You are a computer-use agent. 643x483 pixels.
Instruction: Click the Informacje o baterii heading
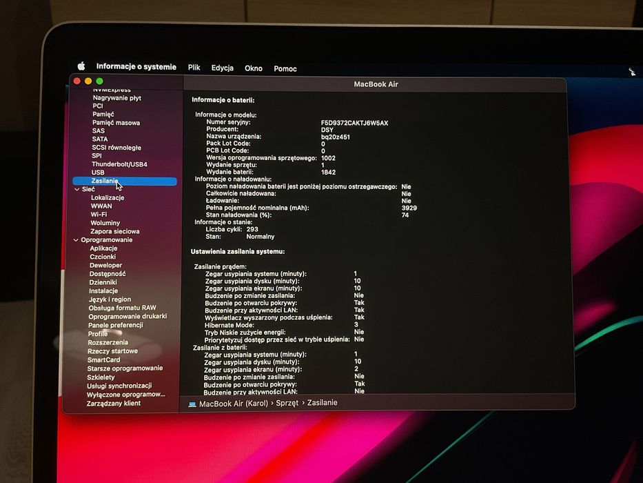click(223, 100)
